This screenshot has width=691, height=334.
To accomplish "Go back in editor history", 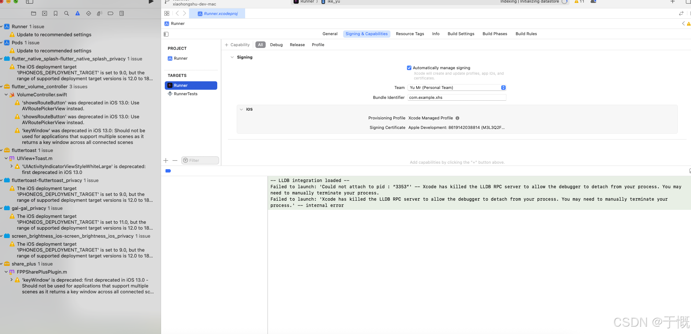I will pyautogui.click(x=177, y=14).
